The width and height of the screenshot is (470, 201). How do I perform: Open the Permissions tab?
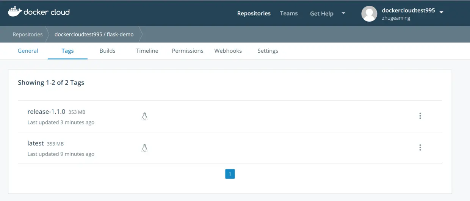pos(188,51)
